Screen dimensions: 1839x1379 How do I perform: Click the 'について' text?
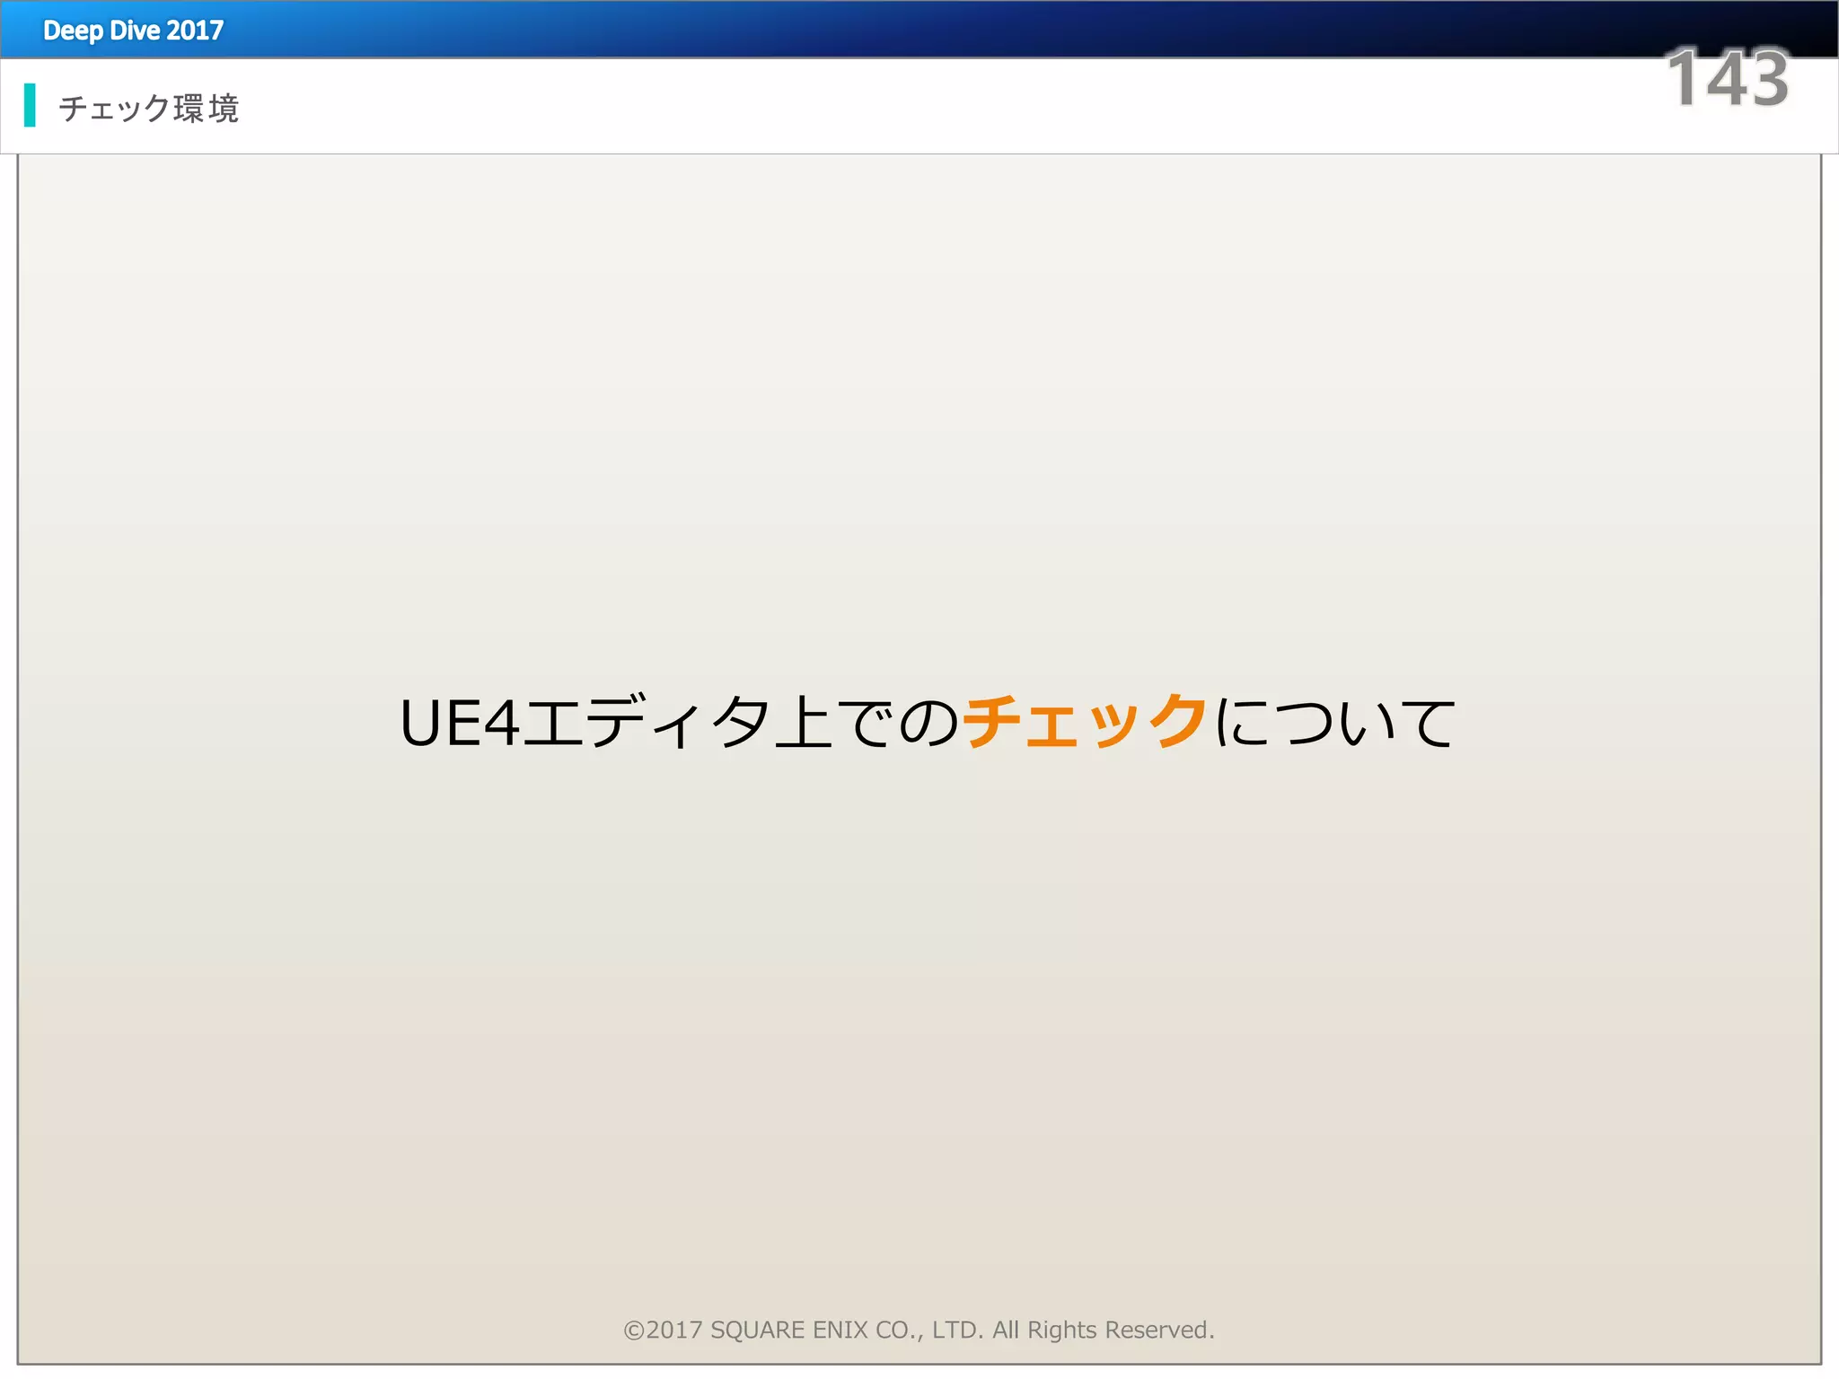[x=1333, y=722]
